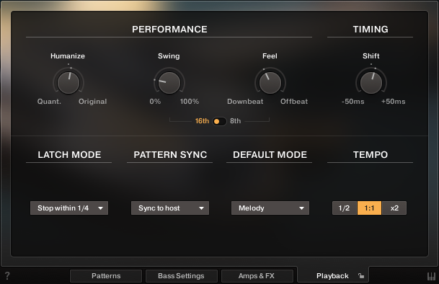Click the lock icon on Playback tab
The image size is (439, 284).
[x=361, y=276]
